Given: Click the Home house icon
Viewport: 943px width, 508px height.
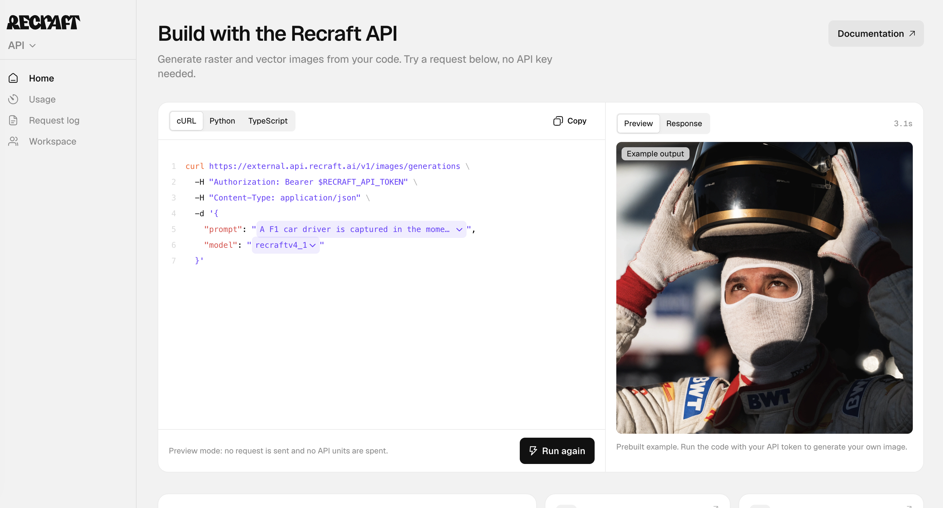Looking at the screenshot, I should [x=13, y=78].
